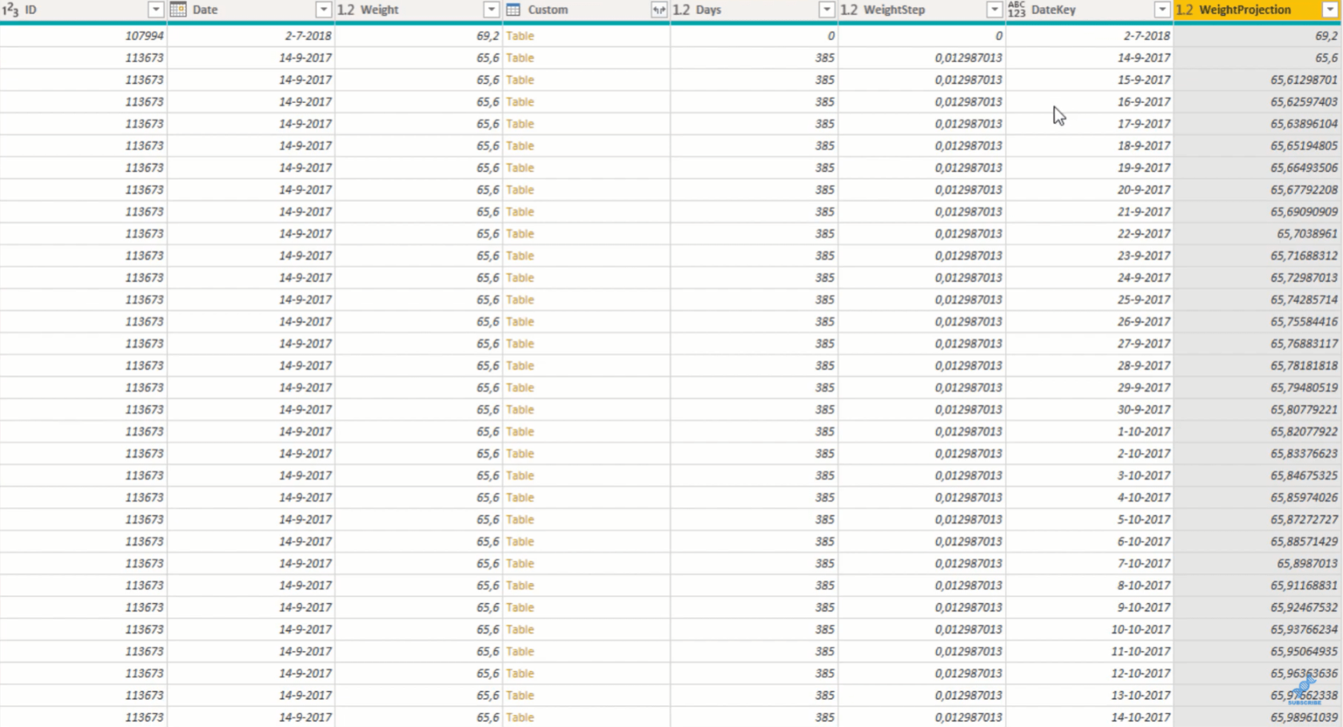1343x727 pixels.
Task: Select the Custom column header name
Action: coord(548,10)
